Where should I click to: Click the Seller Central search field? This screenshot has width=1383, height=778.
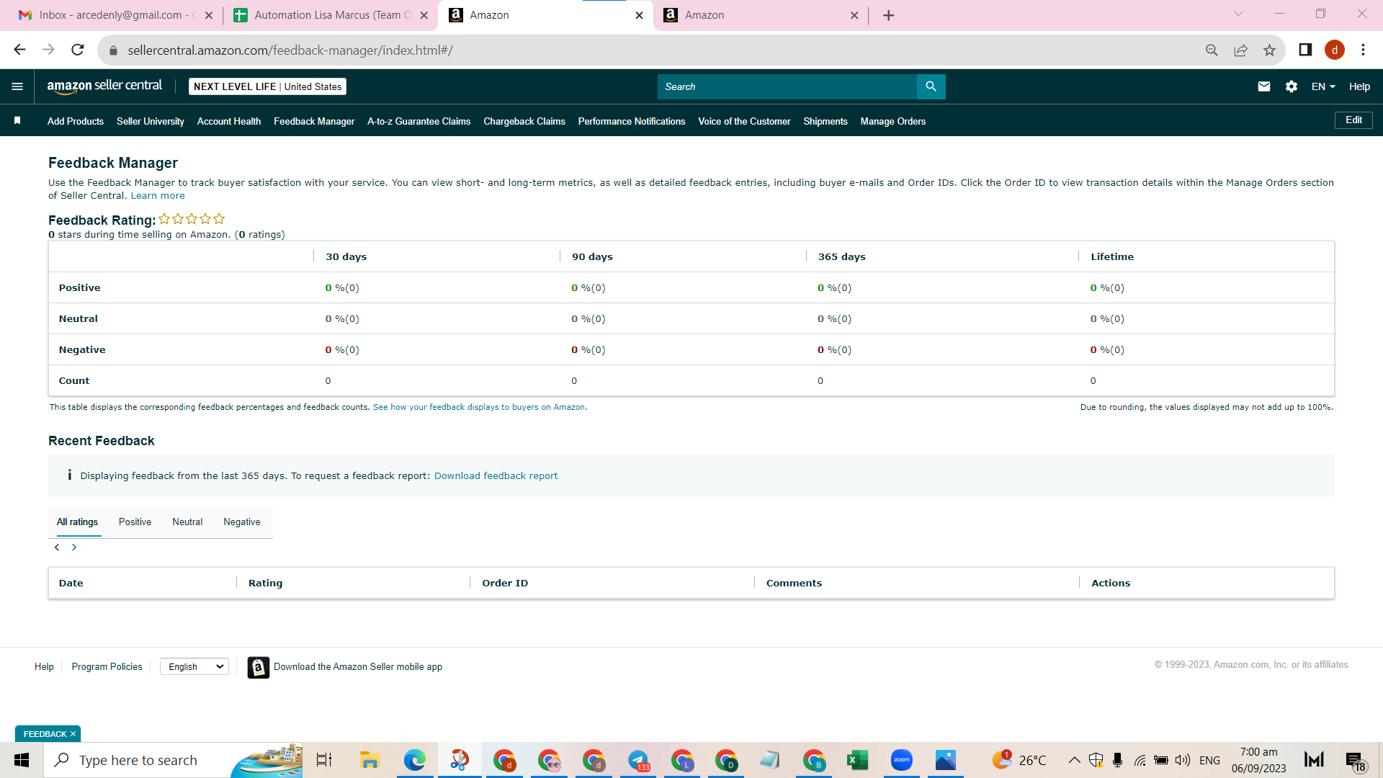coord(787,86)
